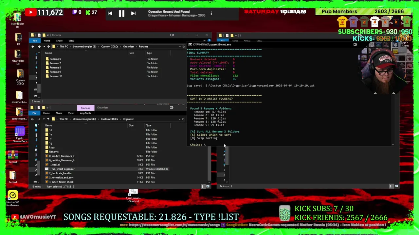Switch the back Explorer window to large icons view

396,186
